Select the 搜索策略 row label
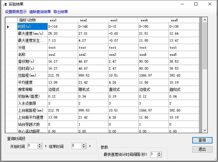 pyautogui.click(x=32, y=89)
